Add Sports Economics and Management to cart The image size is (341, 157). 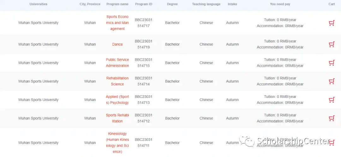pos(332,23)
